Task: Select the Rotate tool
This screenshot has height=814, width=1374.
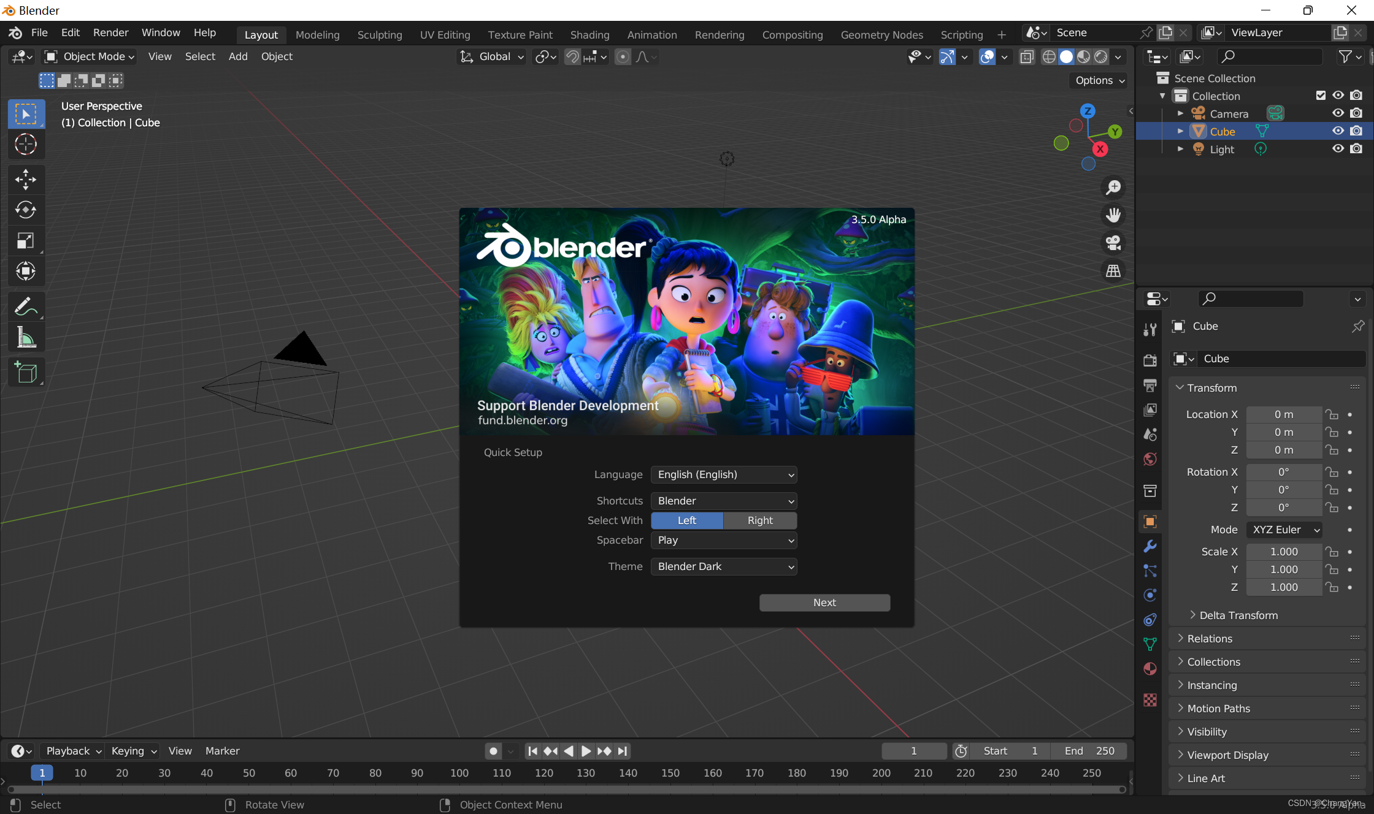Action: pyautogui.click(x=25, y=210)
